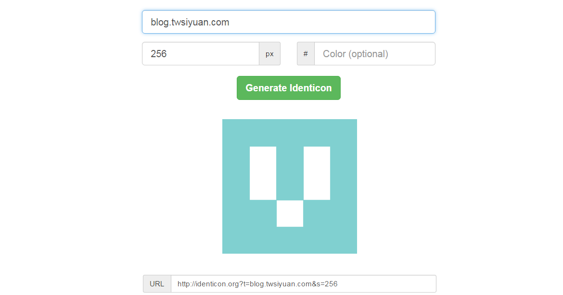Click the # prefix before the color field

pos(306,53)
